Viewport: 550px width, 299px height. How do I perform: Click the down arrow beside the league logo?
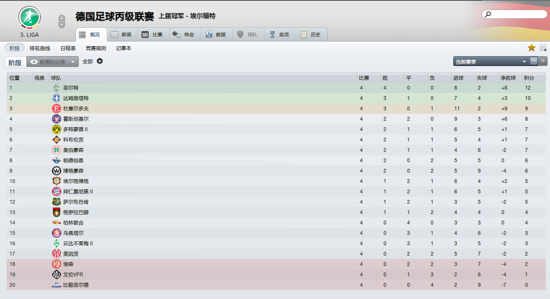[x=62, y=25]
